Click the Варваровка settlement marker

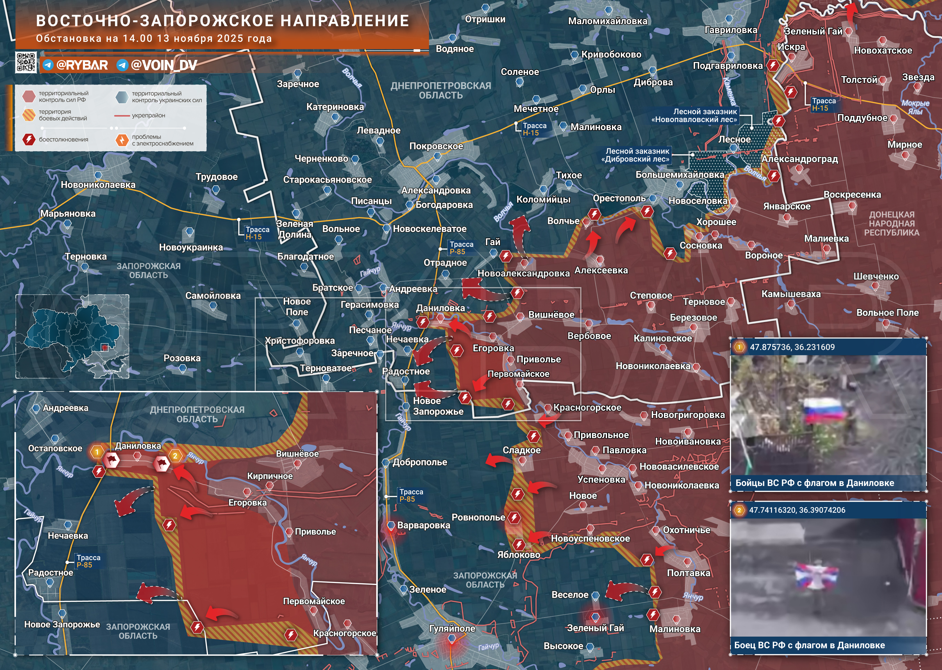click(391, 526)
